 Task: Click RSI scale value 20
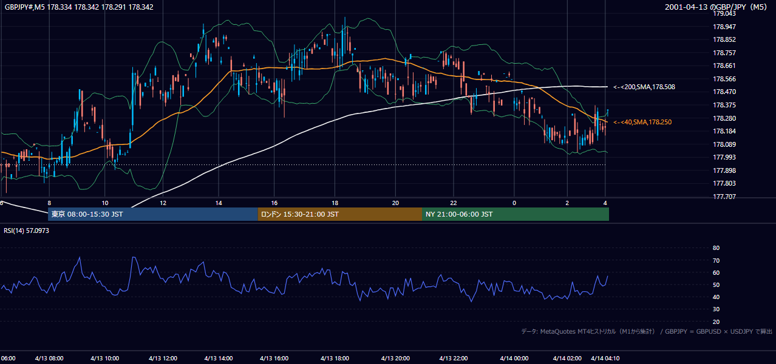pyautogui.click(x=716, y=322)
